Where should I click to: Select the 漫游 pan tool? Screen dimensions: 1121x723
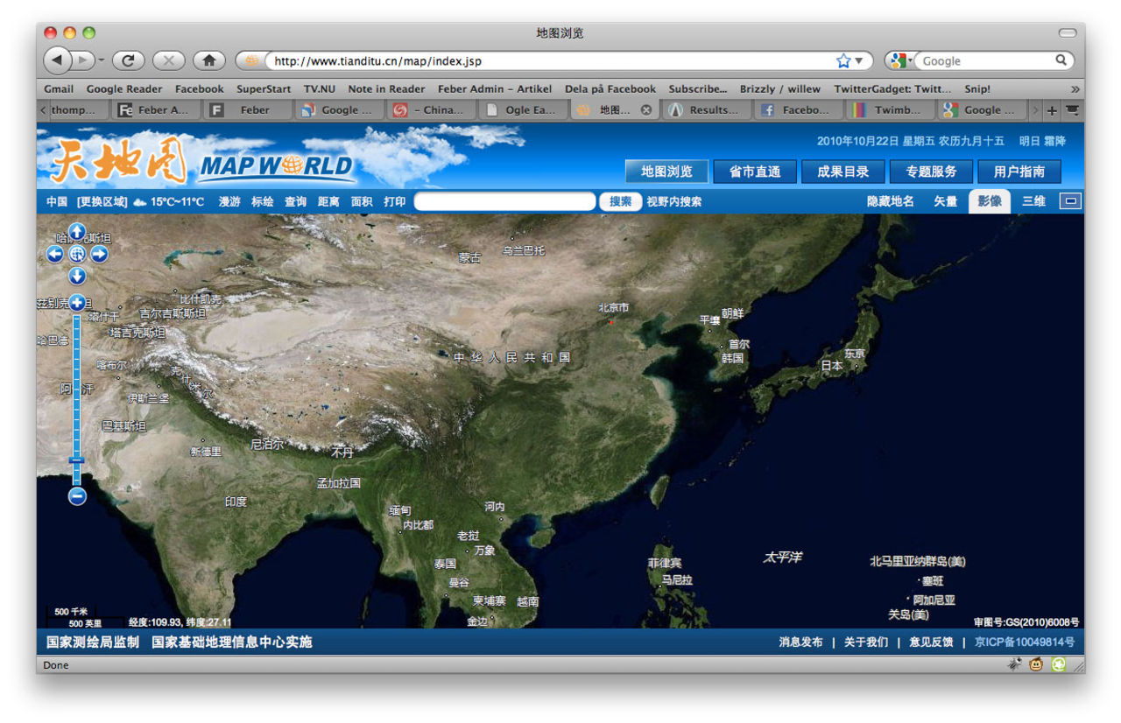click(229, 201)
